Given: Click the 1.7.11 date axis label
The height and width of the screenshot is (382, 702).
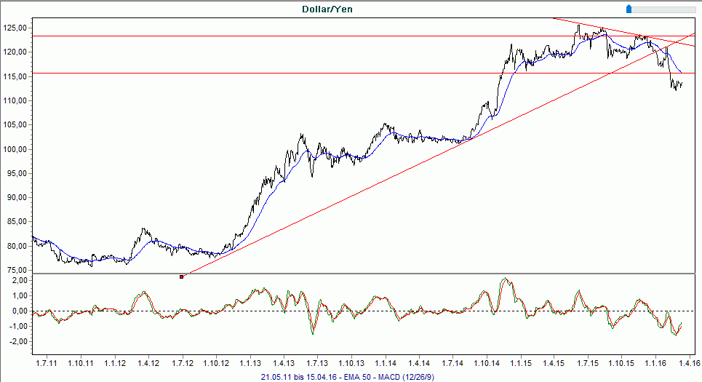Looking at the screenshot, I should coord(47,362).
